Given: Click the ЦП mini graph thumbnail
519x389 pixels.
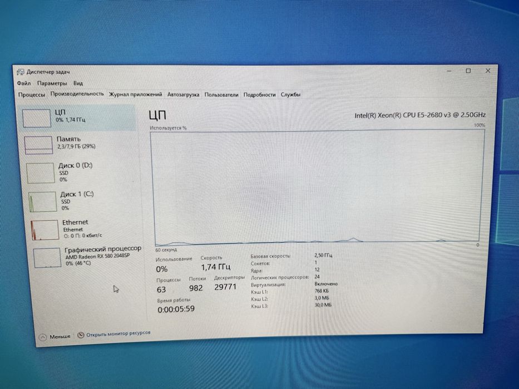Looking at the screenshot, I should tap(36, 118).
